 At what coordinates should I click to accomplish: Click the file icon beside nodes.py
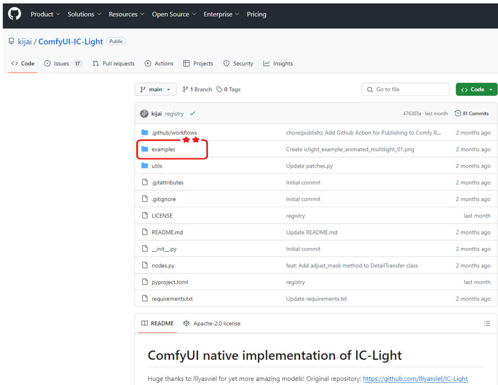[145, 265]
